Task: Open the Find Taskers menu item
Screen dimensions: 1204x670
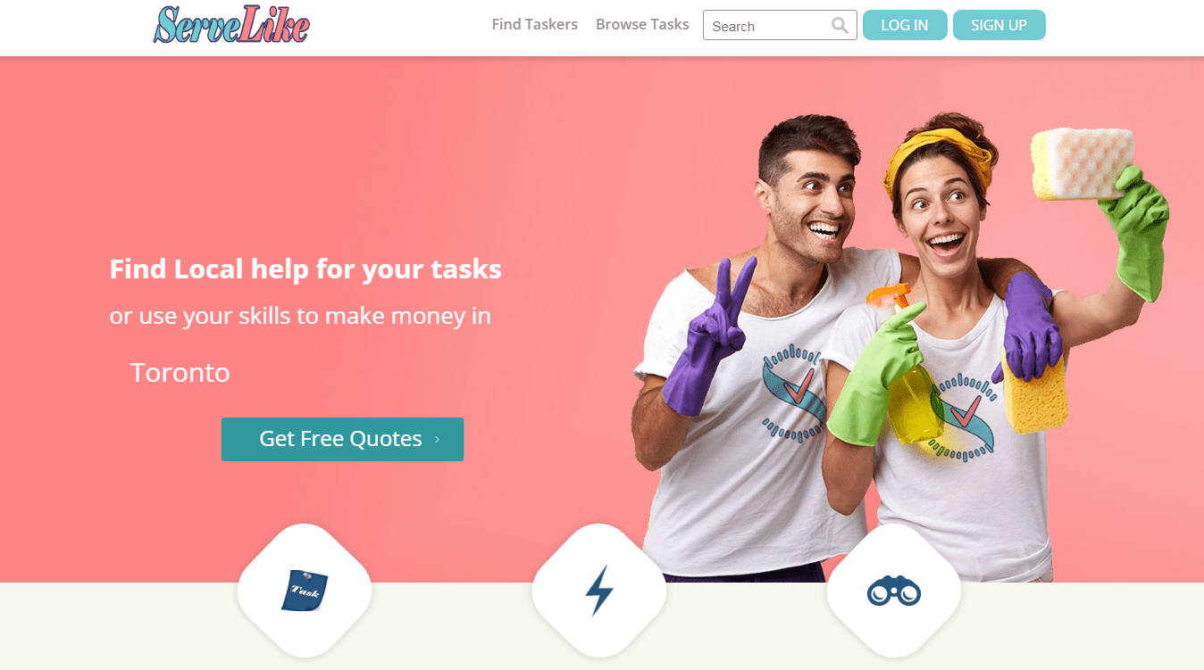Action: coord(534,25)
